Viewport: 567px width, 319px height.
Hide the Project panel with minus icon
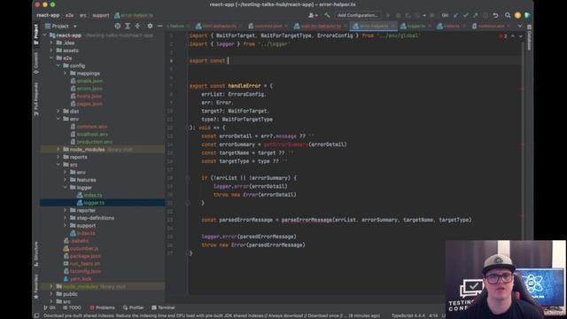[159, 26]
